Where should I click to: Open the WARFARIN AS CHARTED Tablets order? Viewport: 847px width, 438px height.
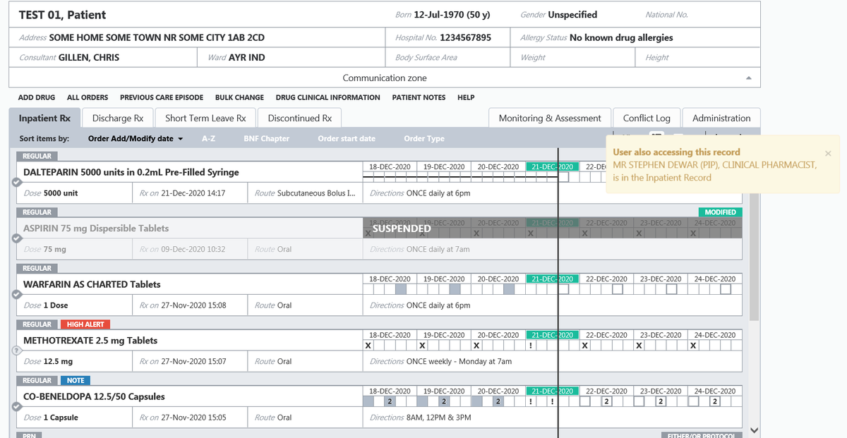click(x=92, y=284)
